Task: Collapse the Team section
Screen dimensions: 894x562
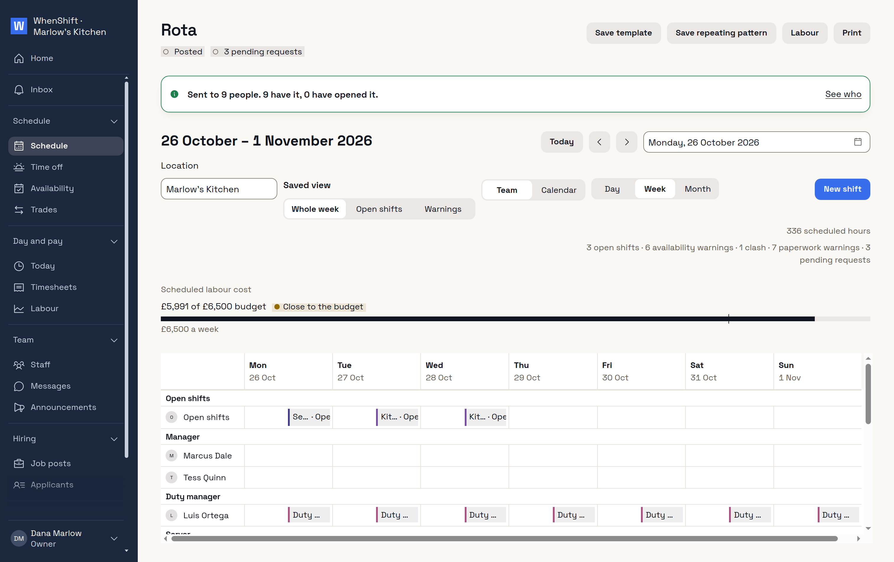Action: tap(66, 340)
